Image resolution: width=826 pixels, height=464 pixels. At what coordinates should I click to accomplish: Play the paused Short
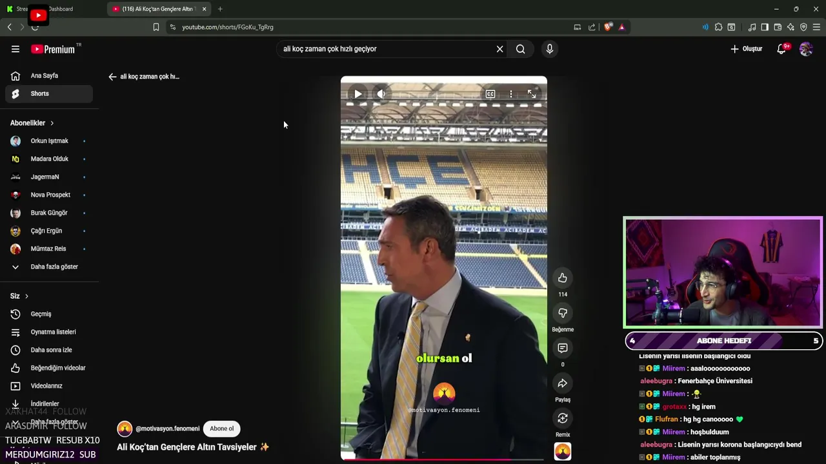(358, 94)
